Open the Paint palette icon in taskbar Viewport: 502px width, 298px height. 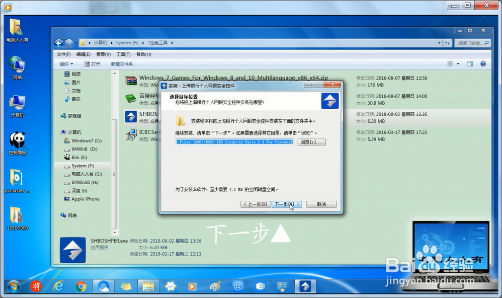215,286
